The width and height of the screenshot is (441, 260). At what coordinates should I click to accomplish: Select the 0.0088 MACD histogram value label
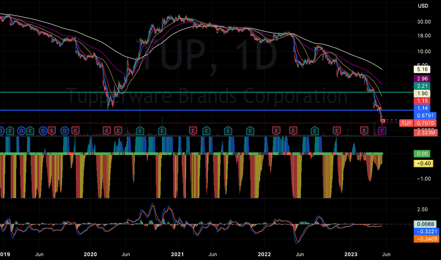tap(425, 224)
